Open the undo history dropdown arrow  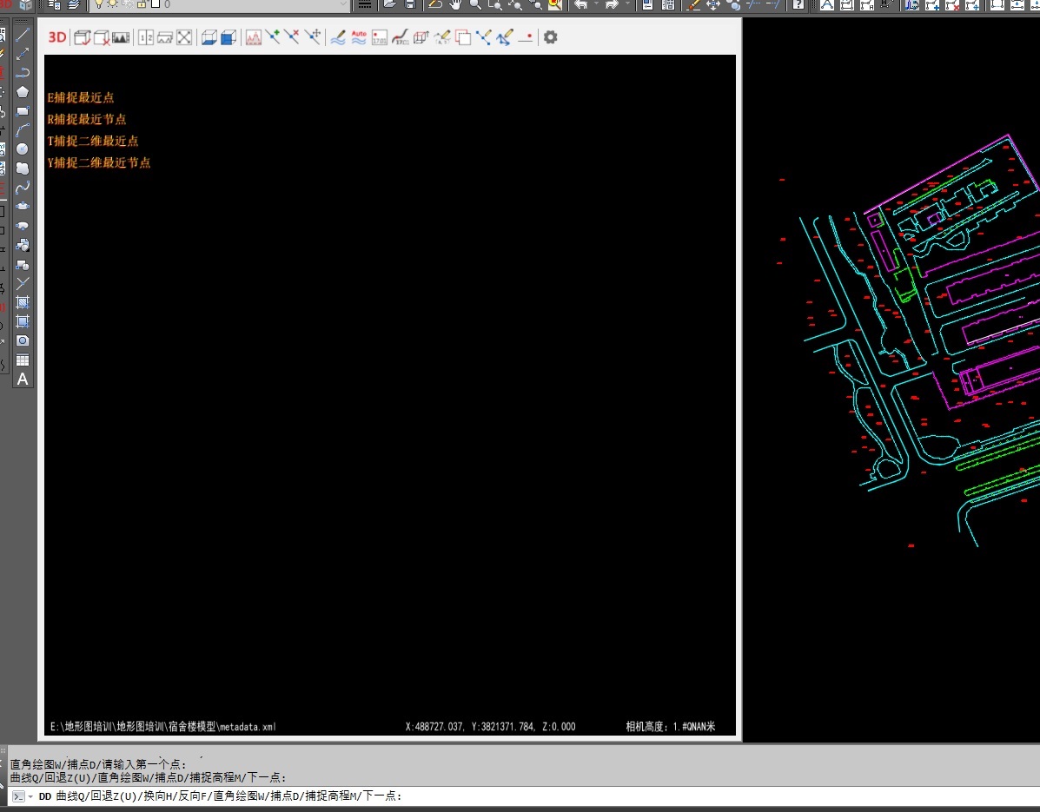pos(595,4)
